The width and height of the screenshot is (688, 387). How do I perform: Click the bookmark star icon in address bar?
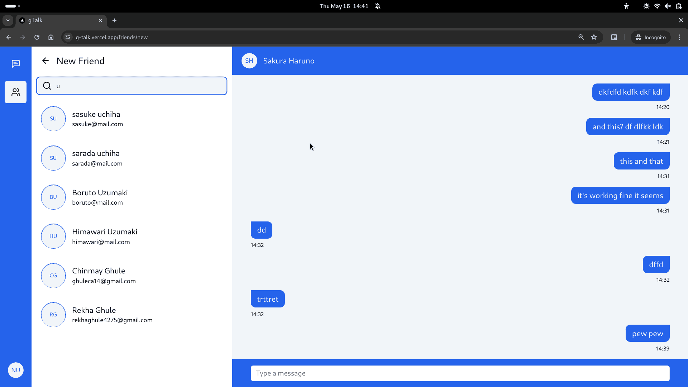coord(594,37)
